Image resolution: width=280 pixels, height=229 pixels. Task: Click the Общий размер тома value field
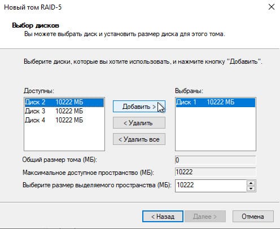pyautogui.click(x=216, y=160)
